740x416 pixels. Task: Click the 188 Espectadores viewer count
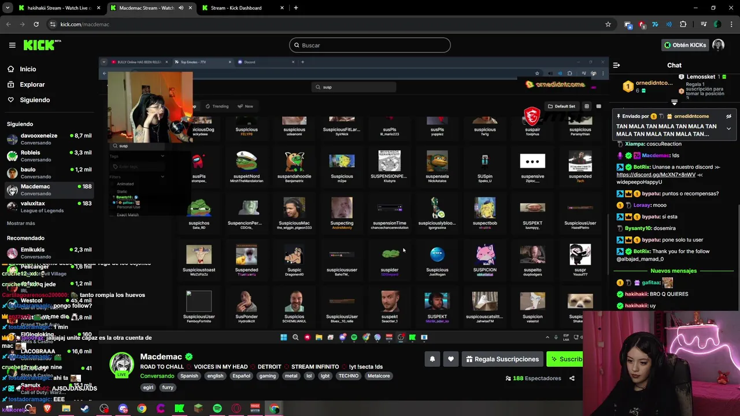tap(533, 378)
